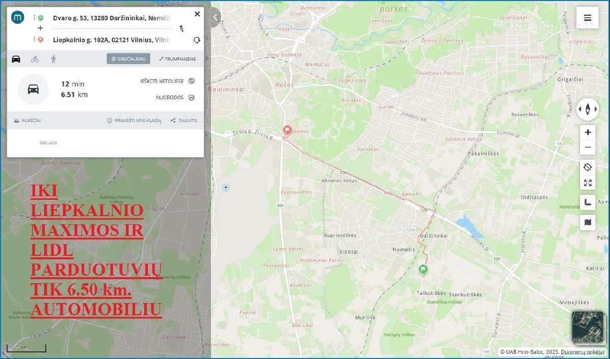Toggle fullscreen map view

point(588,183)
